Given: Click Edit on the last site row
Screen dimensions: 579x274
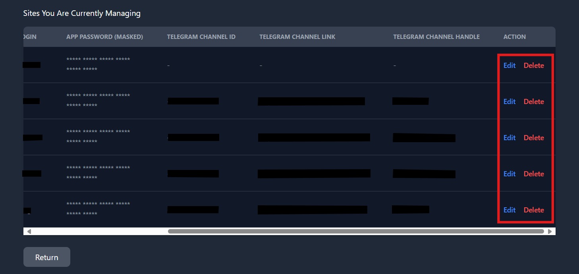Looking at the screenshot, I should pos(510,210).
